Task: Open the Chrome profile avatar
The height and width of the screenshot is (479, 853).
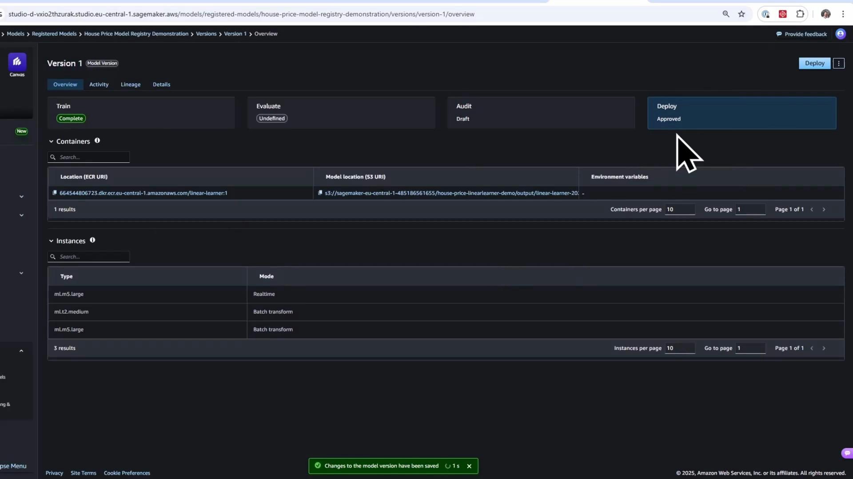Action: pyautogui.click(x=826, y=14)
